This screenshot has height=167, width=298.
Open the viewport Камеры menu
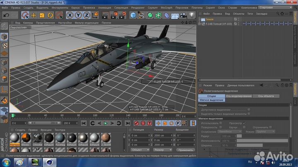point(28,23)
